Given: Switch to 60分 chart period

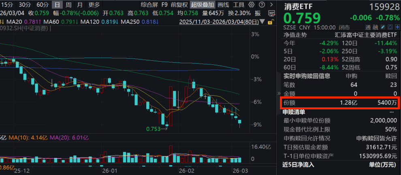Looking at the screenshot, I should [42, 5].
